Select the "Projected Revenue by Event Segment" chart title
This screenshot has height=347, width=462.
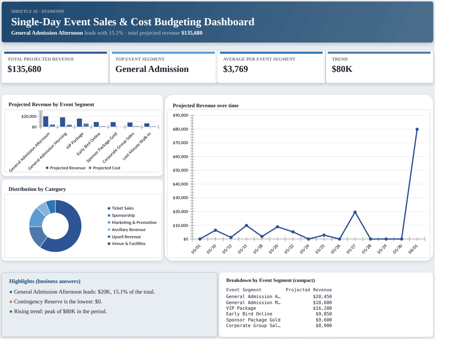51,105
